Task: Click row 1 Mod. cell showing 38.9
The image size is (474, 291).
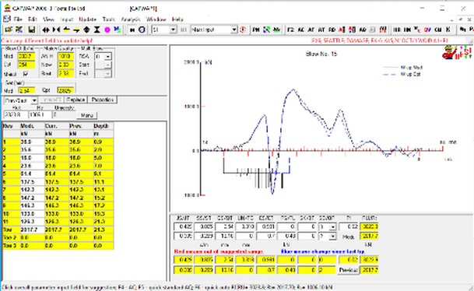Action: [32, 142]
